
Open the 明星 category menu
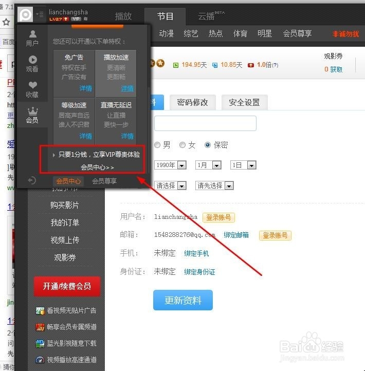coord(265,33)
